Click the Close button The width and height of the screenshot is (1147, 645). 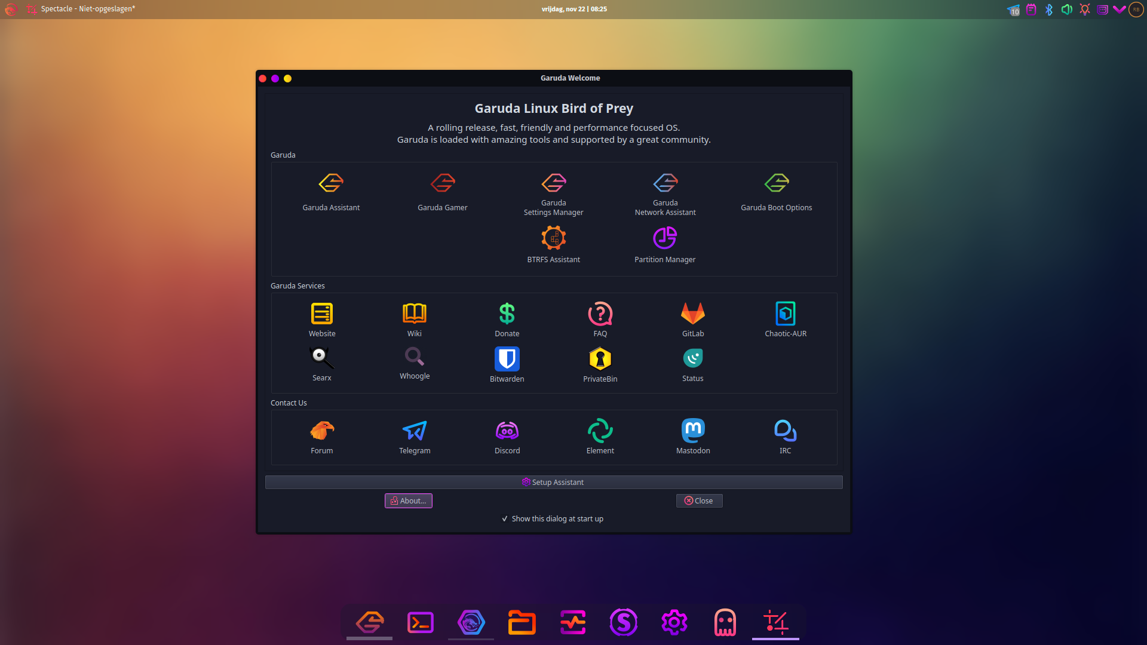pyautogui.click(x=699, y=501)
